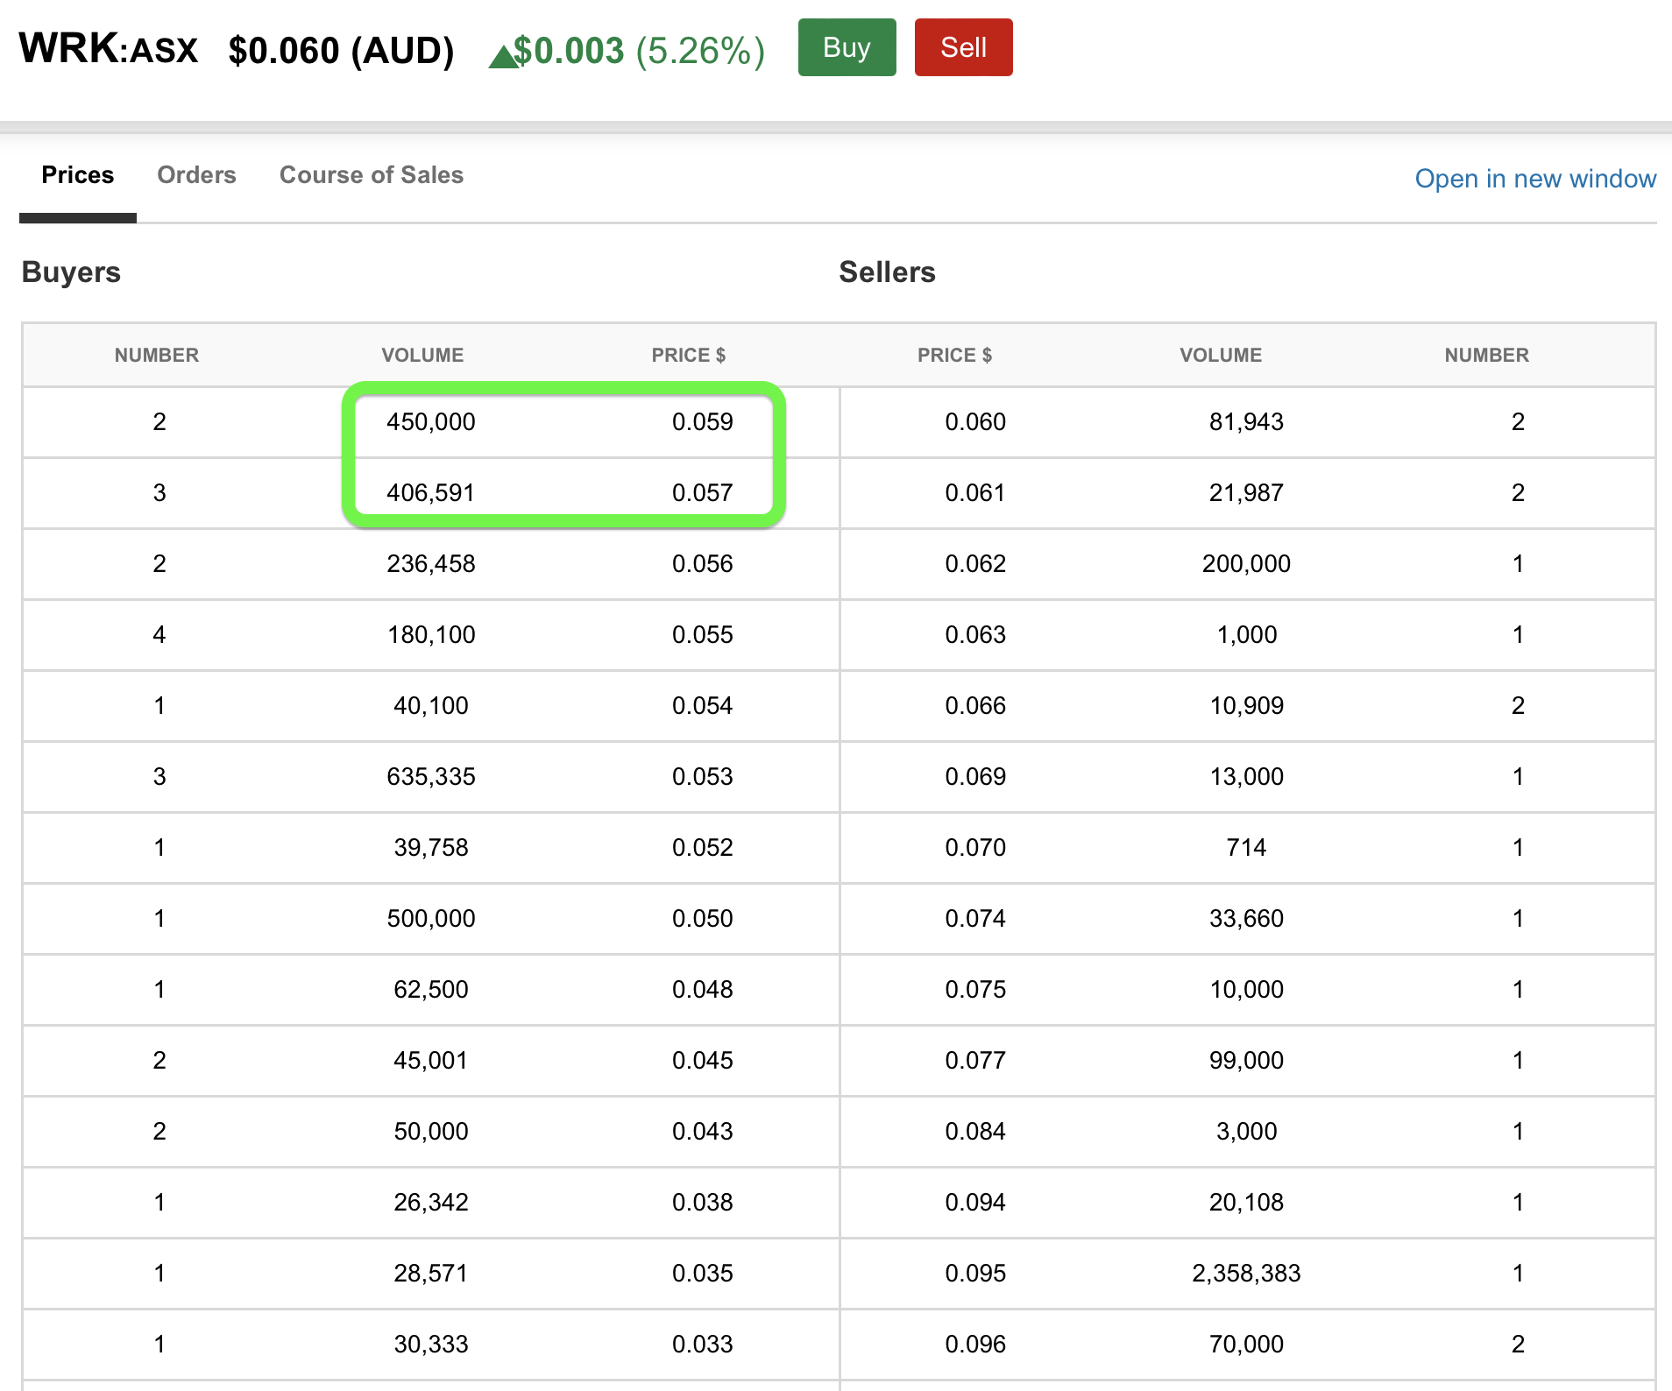1672x1391 pixels.
Task: Select buyers volume 62,500
Action: pyautogui.click(x=431, y=990)
